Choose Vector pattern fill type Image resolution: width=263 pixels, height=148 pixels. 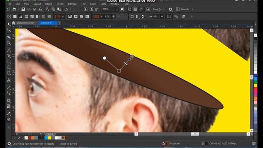[26, 16]
